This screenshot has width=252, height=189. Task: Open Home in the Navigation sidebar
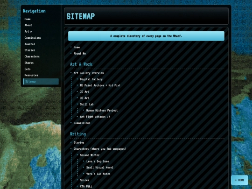[28, 19]
